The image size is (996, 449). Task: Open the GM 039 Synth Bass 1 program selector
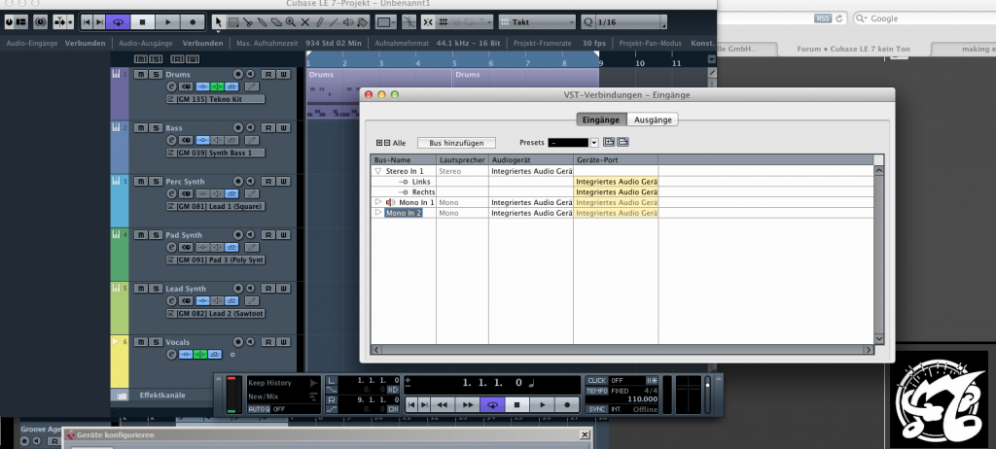click(215, 153)
